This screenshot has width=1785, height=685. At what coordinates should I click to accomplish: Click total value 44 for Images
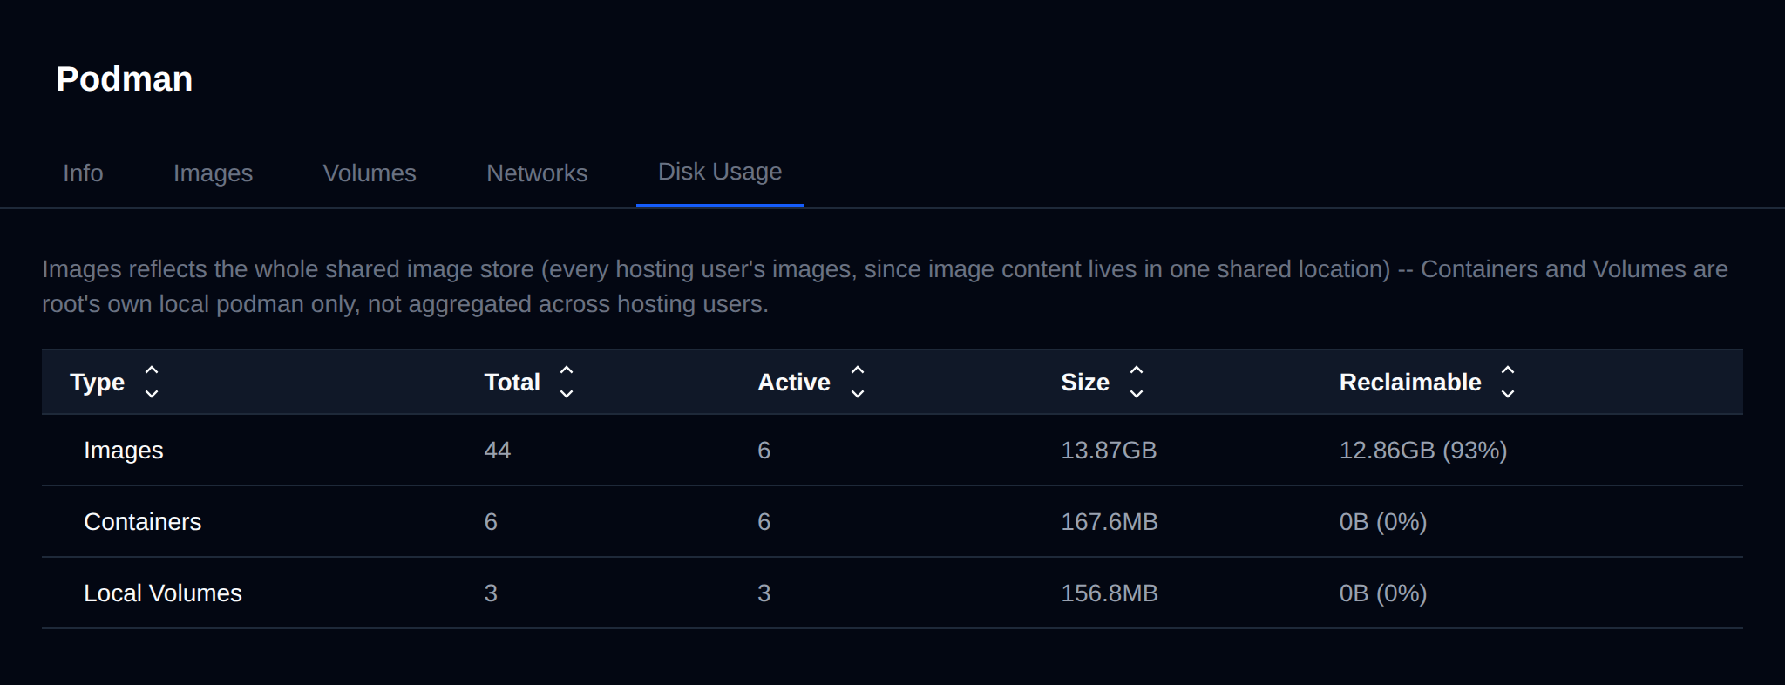pyautogui.click(x=498, y=450)
